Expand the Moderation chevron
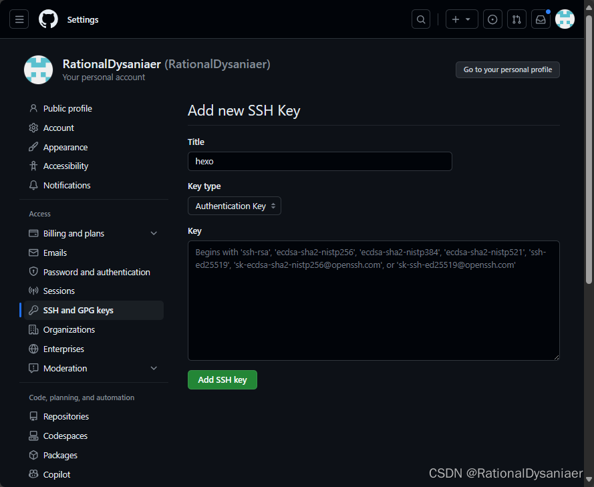Screen dimensions: 594x487 [154, 368]
